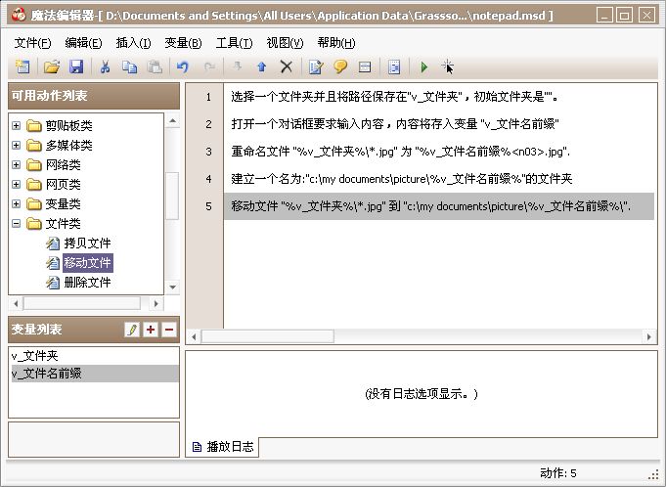Click the Move action down arrow icon
The height and width of the screenshot is (487, 666).
[238, 66]
